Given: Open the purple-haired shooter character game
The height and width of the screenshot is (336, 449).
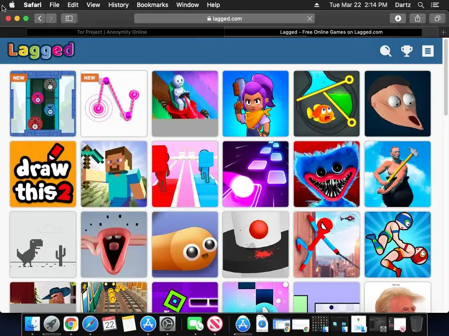Looking at the screenshot, I should (x=256, y=104).
